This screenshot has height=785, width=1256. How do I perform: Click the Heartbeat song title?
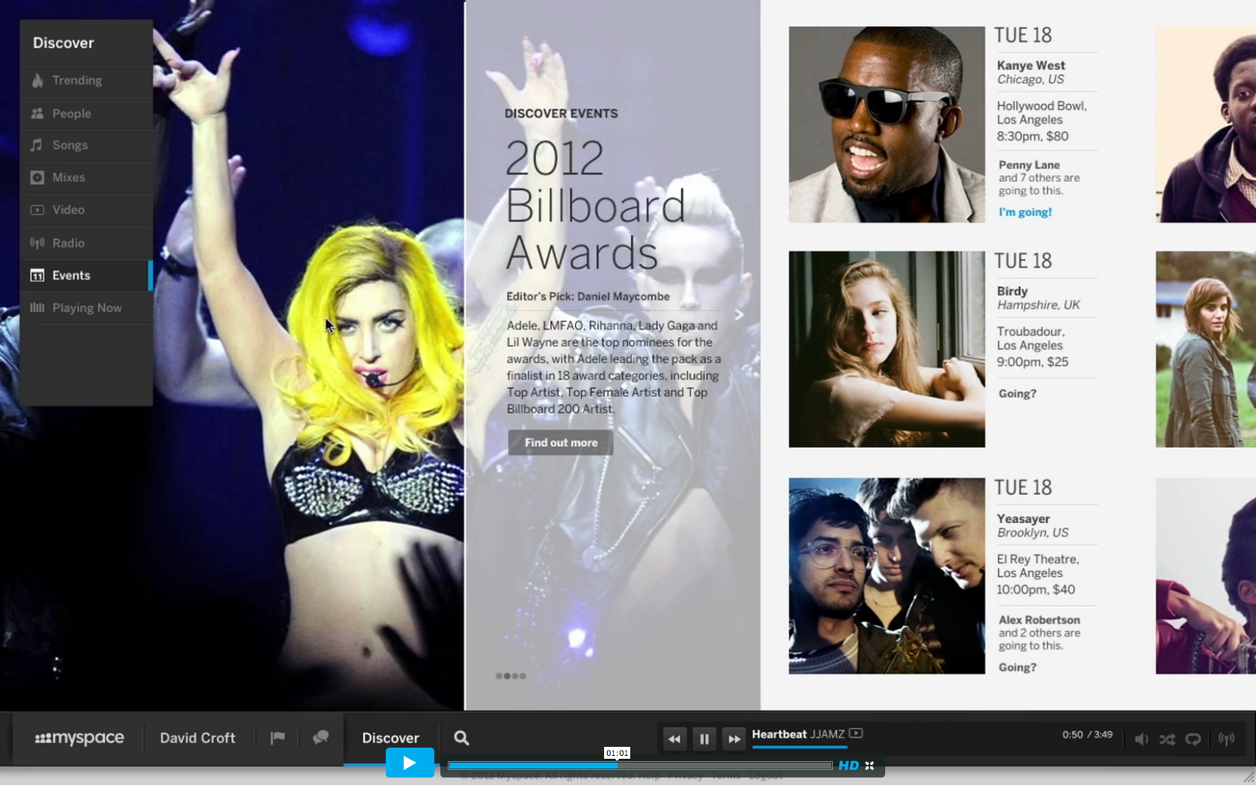(779, 734)
